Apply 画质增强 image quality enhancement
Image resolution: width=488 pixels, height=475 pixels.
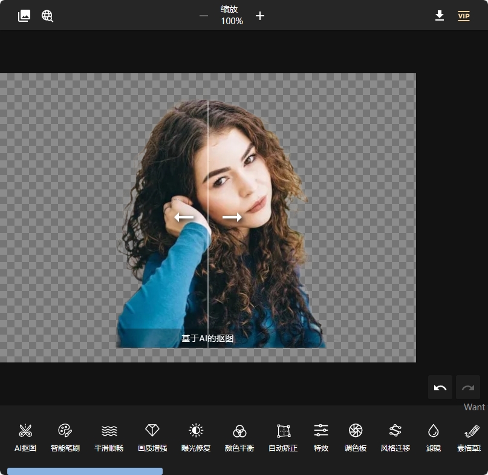tap(152, 437)
